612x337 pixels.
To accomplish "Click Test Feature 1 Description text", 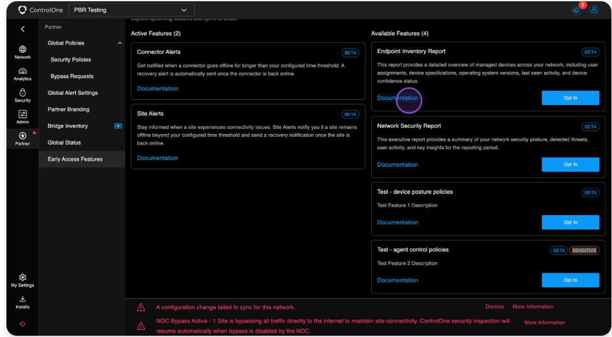I will coord(407,205).
